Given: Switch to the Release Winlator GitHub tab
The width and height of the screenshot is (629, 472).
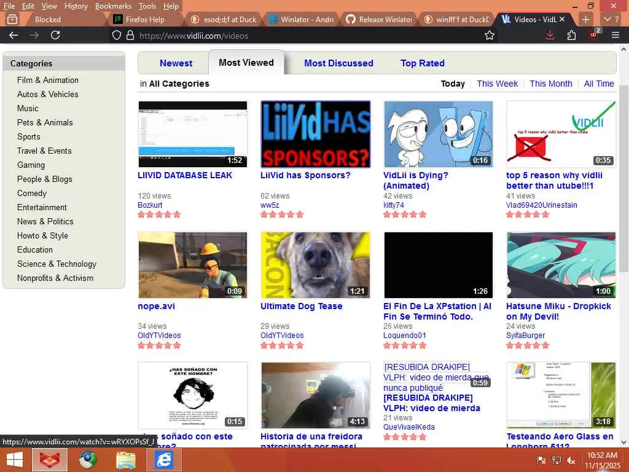Looking at the screenshot, I should pos(379,19).
